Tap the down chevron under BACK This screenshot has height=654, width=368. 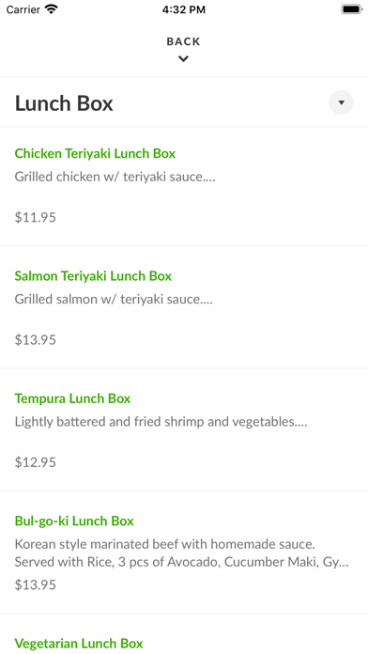183,59
